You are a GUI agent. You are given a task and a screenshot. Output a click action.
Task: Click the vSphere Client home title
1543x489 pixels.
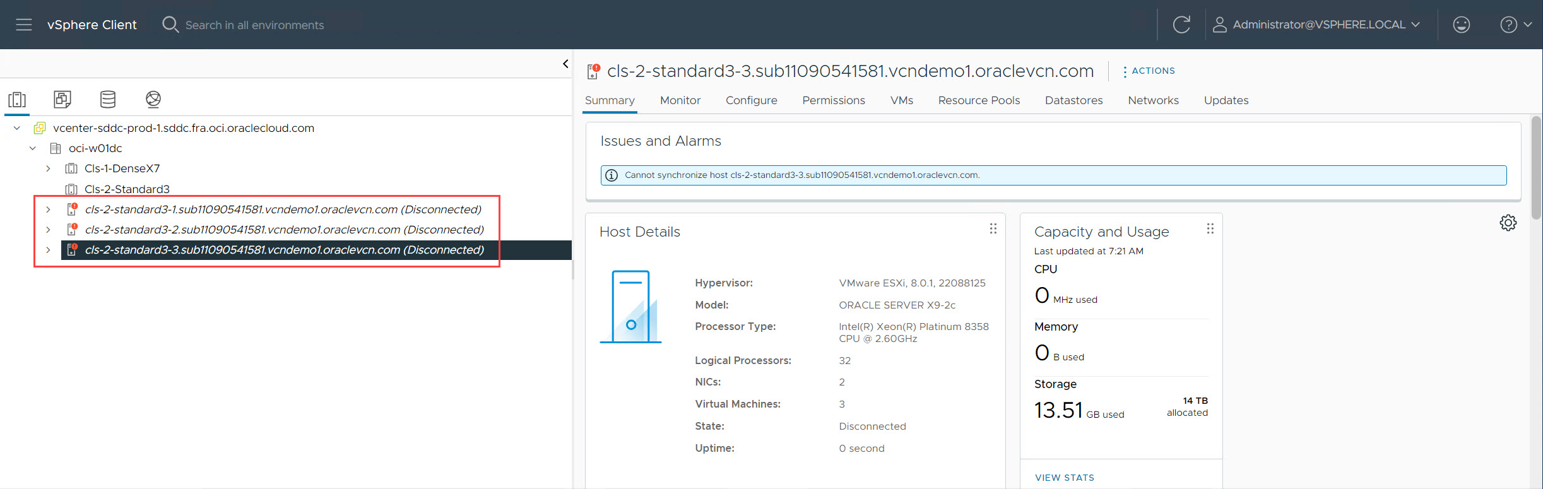click(92, 25)
